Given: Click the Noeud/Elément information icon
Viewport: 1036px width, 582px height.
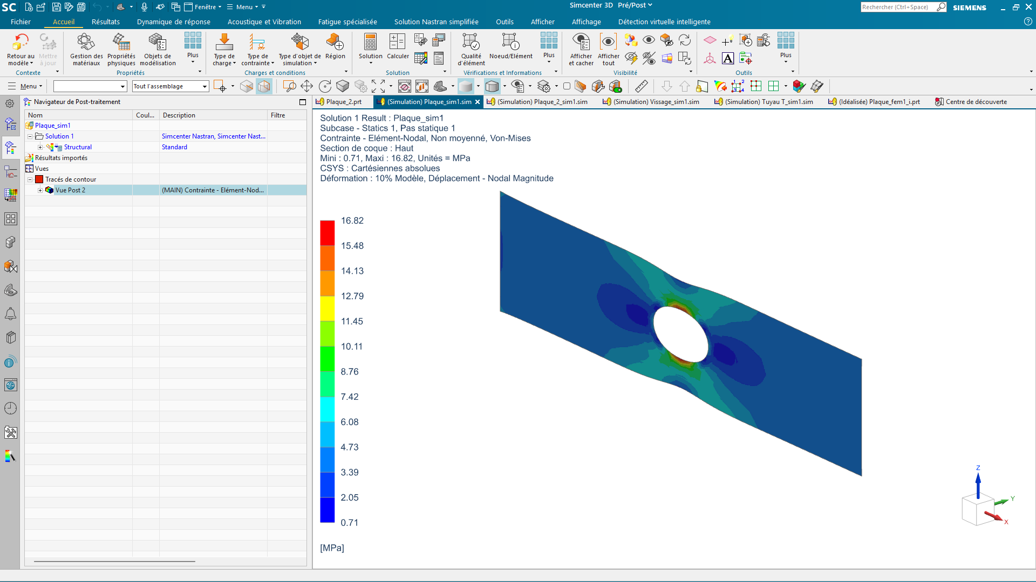Looking at the screenshot, I should tap(510, 42).
